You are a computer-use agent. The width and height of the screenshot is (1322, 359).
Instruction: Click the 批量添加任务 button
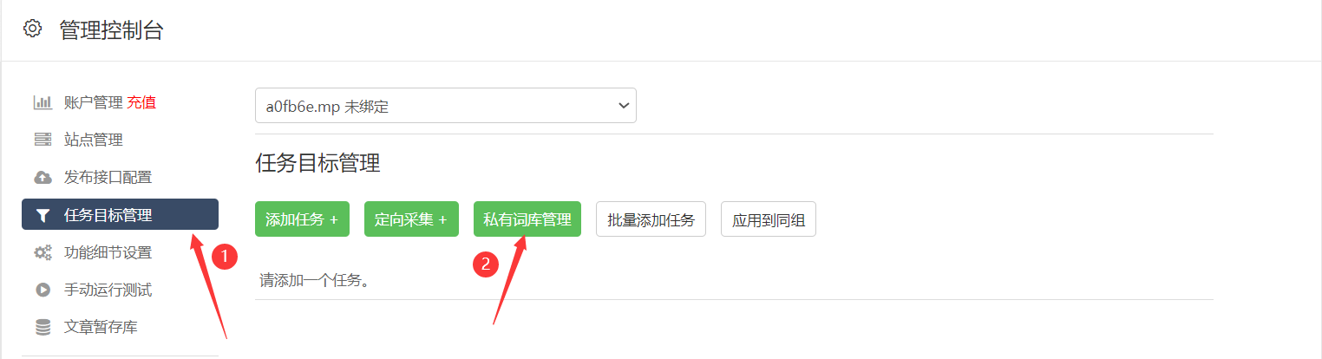coord(651,219)
